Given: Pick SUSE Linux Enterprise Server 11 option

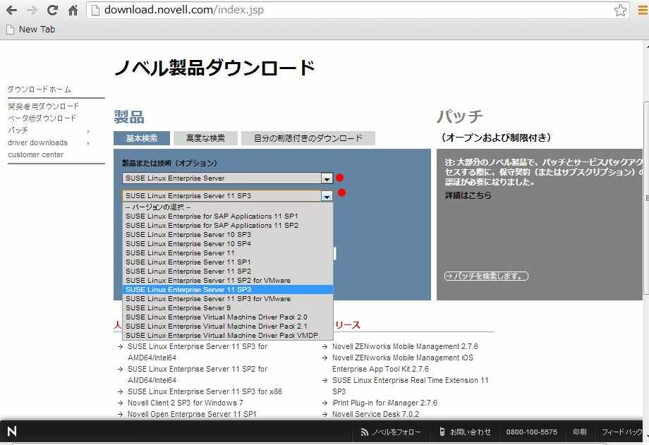Looking at the screenshot, I should (x=228, y=253).
